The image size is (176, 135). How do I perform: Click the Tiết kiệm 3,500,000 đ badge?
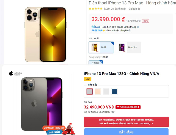[x=128, y=107]
